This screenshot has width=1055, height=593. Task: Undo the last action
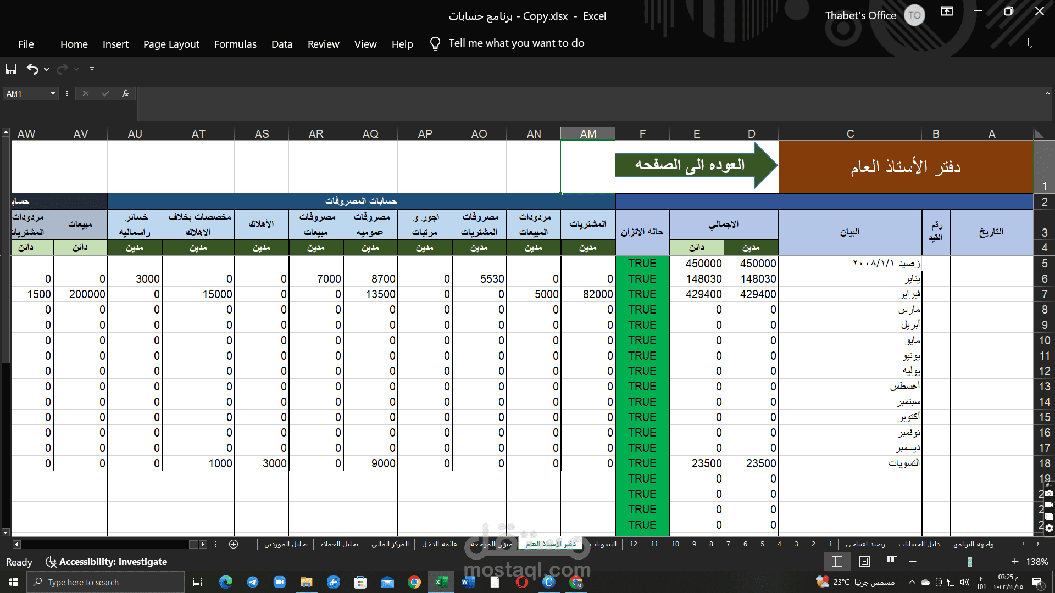click(32, 69)
